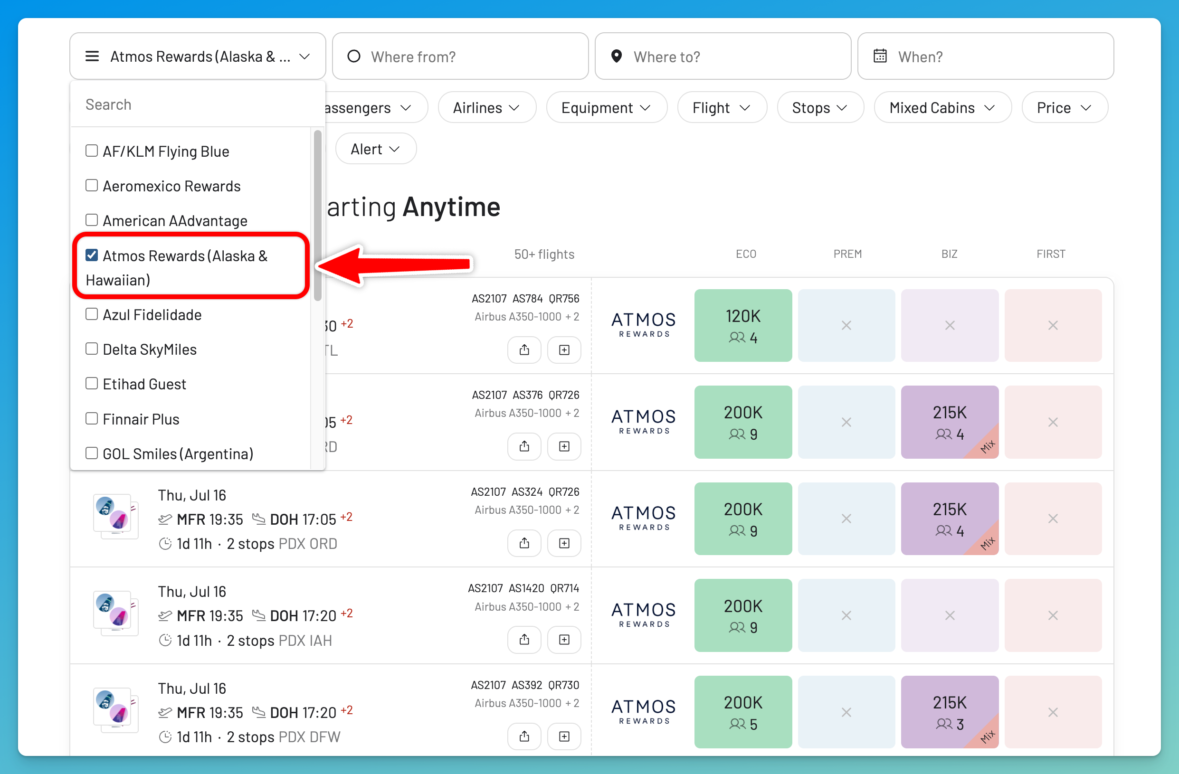The height and width of the screenshot is (774, 1179).
Task: Click the hamburger menu icon in program selector
Action: click(x=92, y=57)
